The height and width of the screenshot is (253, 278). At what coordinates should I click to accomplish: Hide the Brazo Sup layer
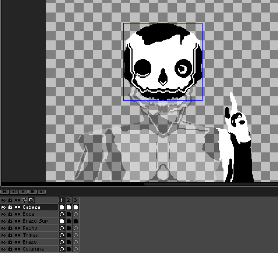(3, 221)
